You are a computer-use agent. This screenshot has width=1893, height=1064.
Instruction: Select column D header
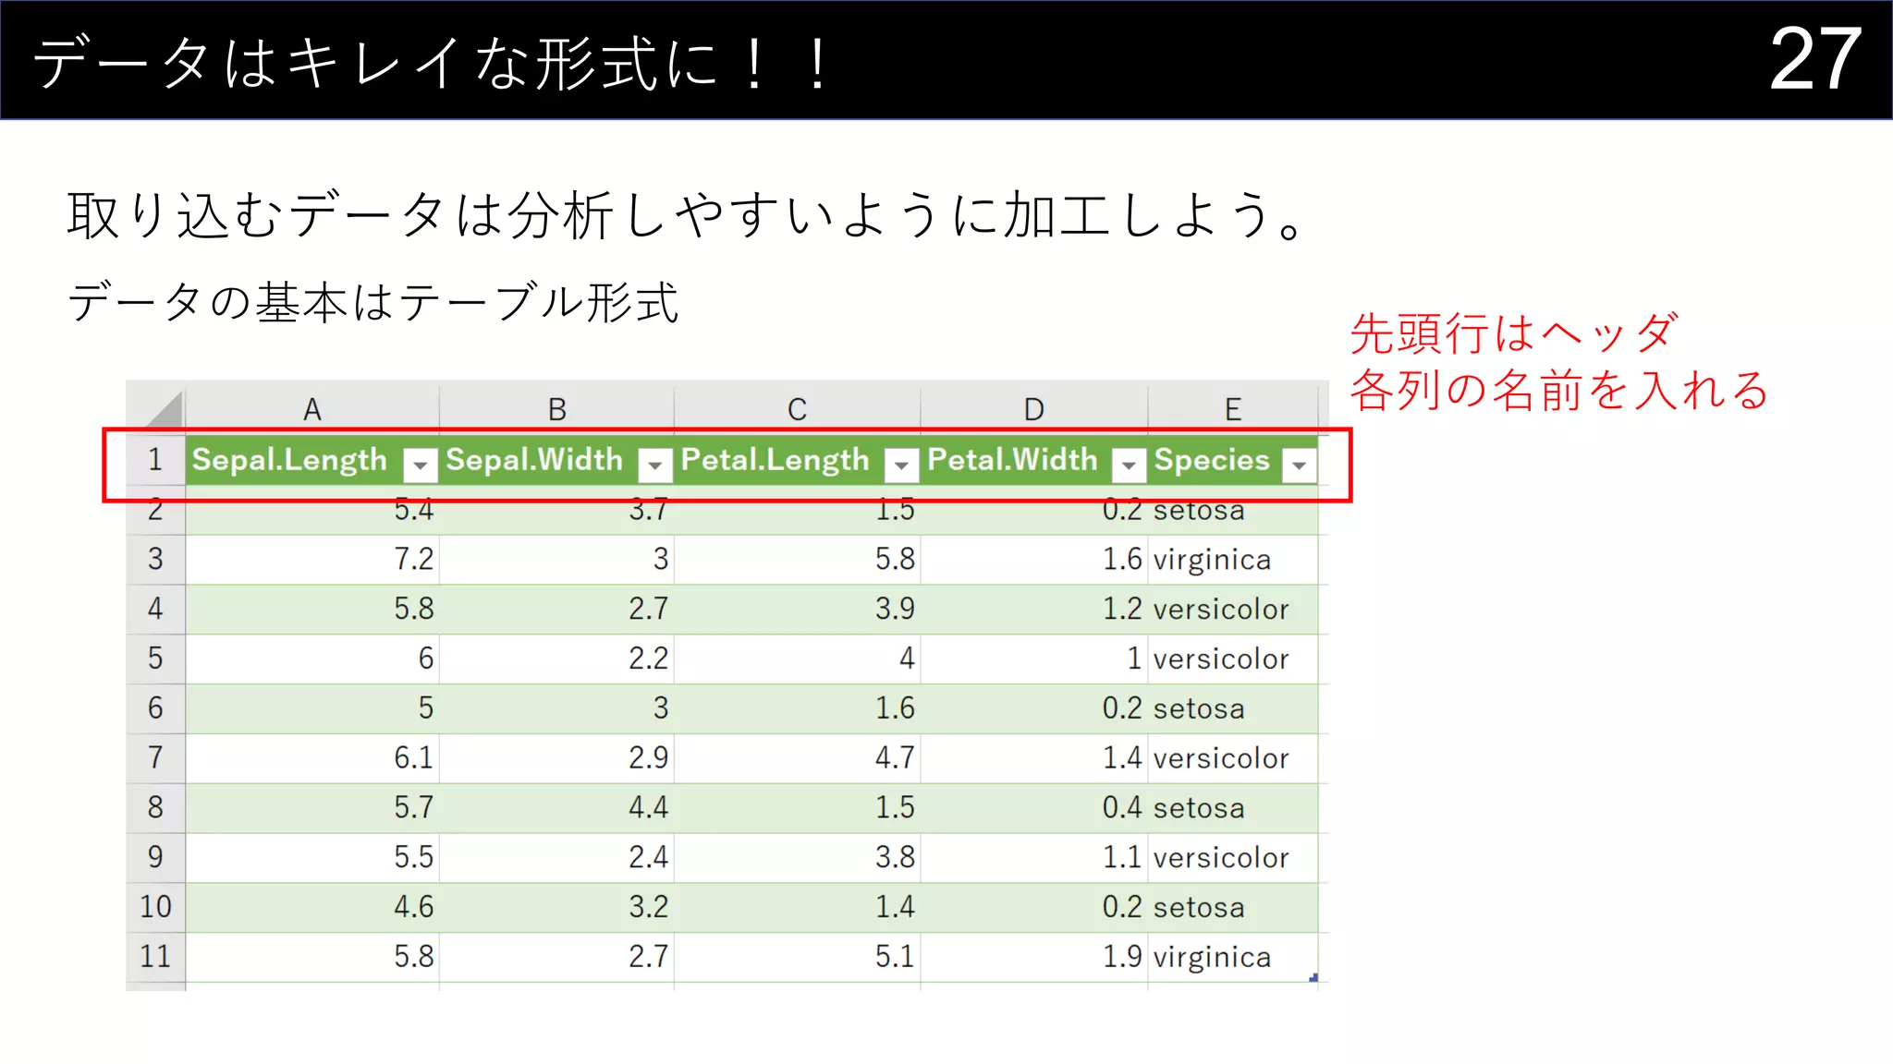[1033, 409]
